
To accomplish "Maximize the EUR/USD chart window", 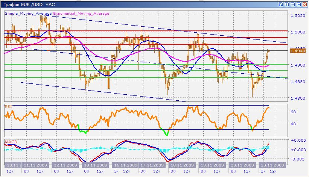I will point(298,4).
